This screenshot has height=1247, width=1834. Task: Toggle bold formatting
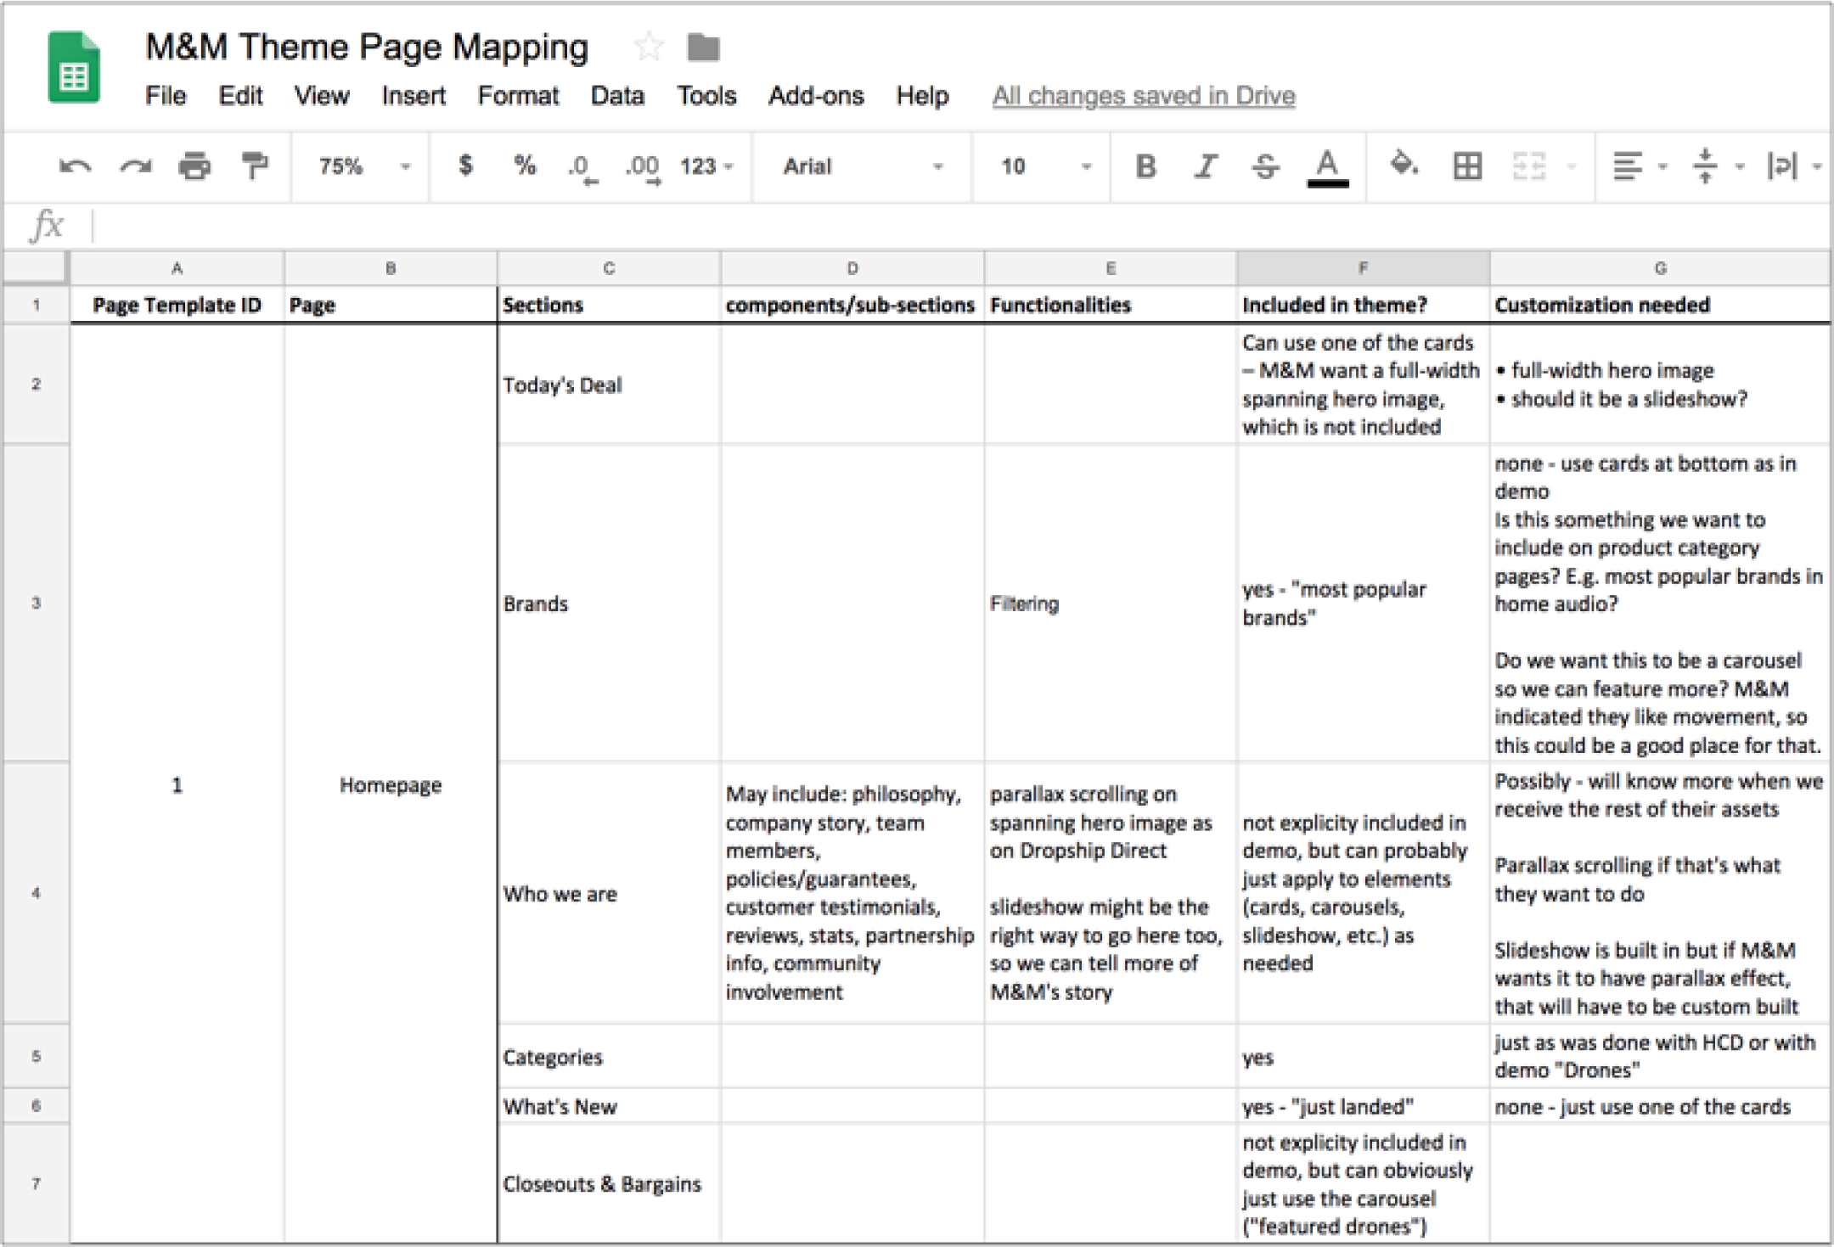1145,166
